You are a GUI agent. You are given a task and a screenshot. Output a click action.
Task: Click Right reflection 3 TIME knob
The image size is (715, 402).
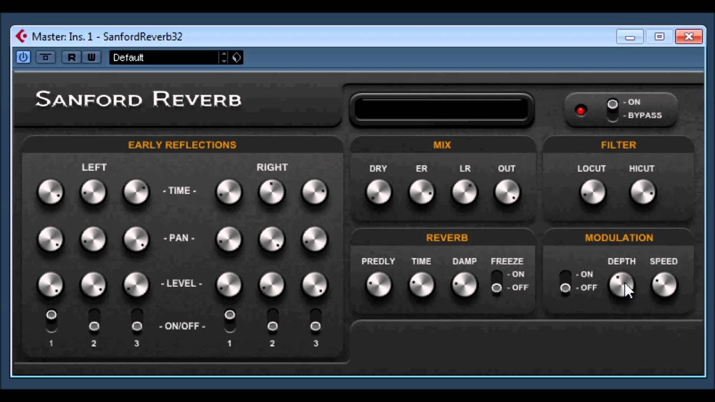tap(315, 192)
